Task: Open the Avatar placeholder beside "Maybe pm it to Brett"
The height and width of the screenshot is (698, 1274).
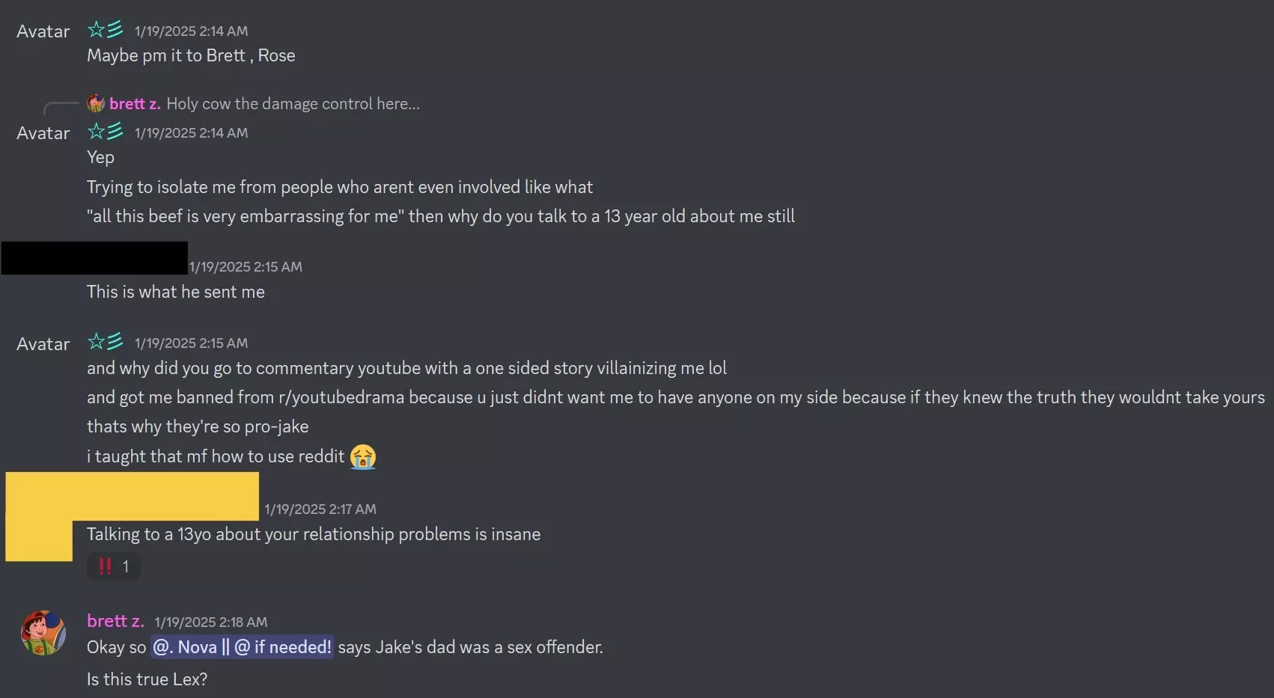Action: point(43,31)
